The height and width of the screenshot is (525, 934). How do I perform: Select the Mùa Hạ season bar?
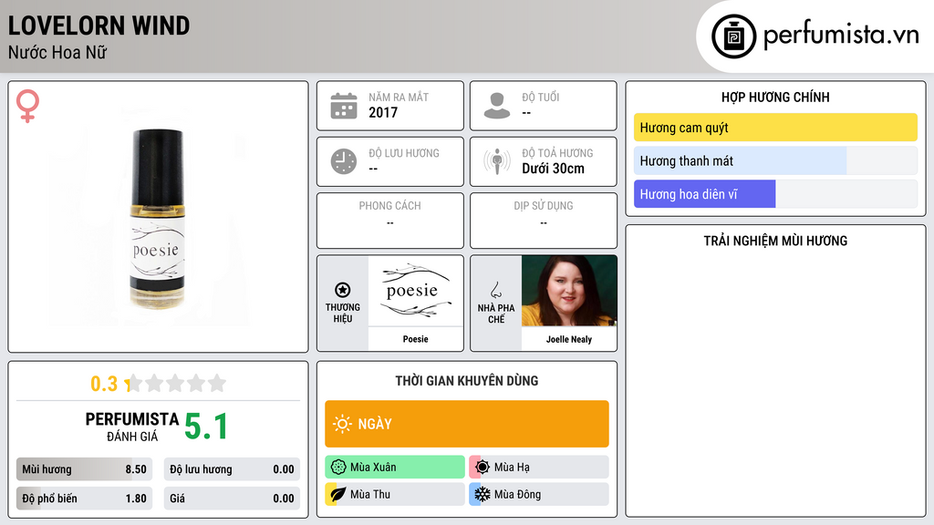(x=539, y=468)
